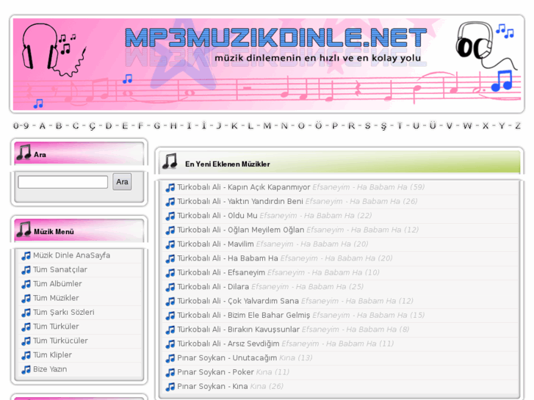Screen dimensions: 534x400
Task: Click the note icon next to Tüm Sanatçılar
Action: (x=26, y=270)
